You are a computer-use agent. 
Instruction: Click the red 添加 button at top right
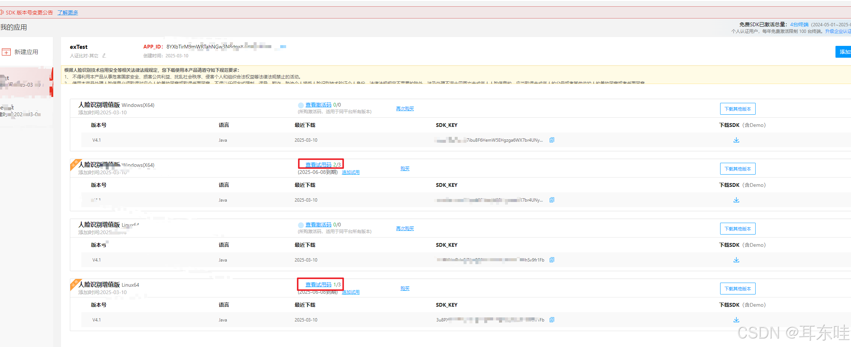[x=844, y=52]
